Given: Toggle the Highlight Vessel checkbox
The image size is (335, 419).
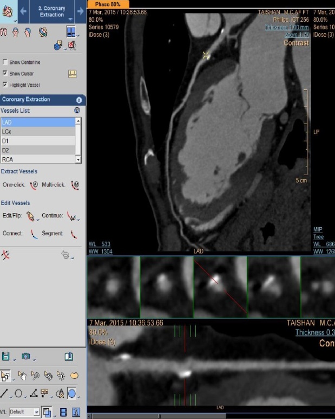Looking at the screenshot, I should pos(5,85).
